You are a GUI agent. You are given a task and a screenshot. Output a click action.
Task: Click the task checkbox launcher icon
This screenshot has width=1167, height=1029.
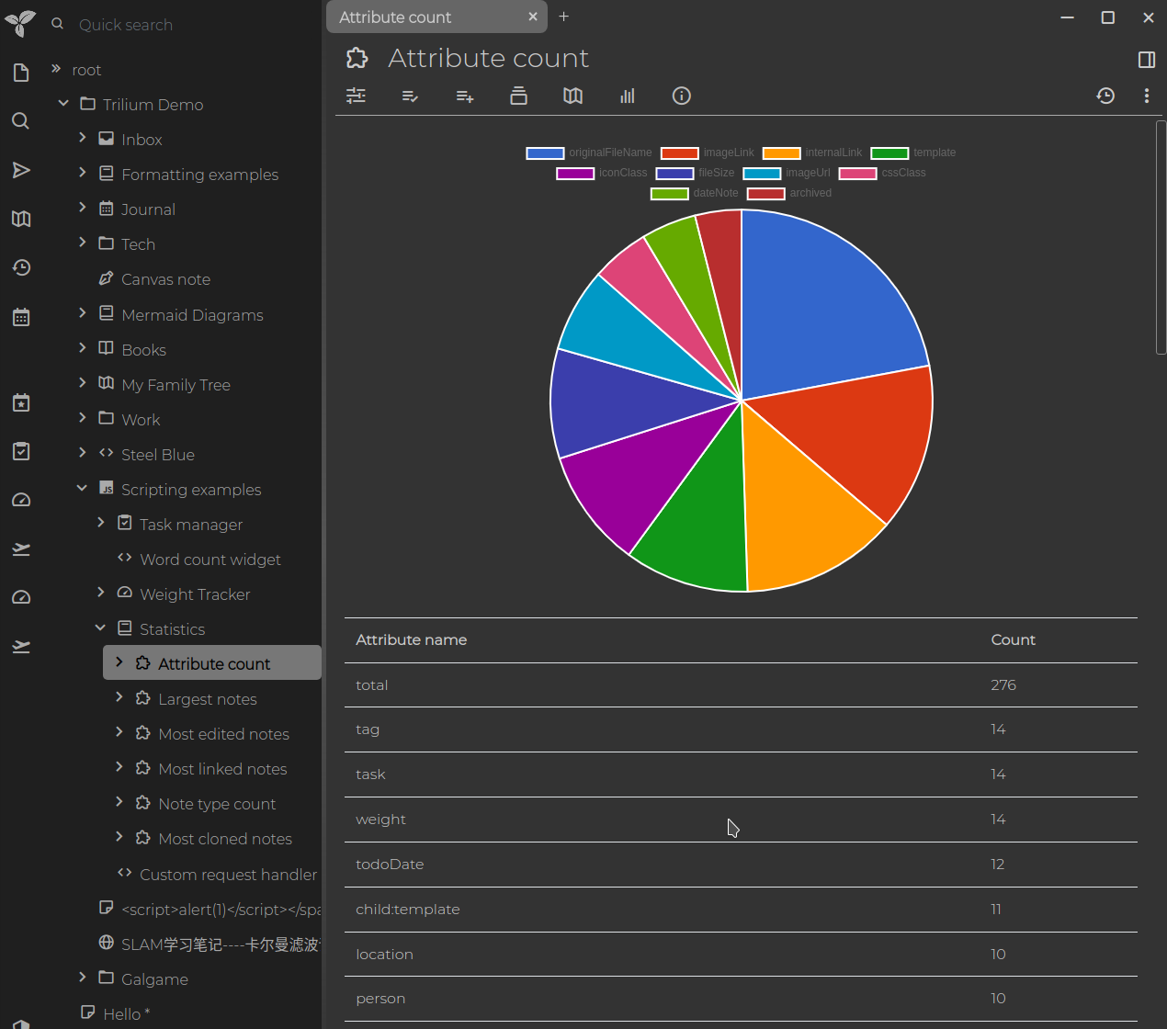pyautogui.click(x=21, y=451)
